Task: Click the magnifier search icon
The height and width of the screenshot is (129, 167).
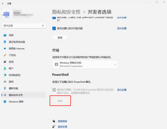Action: tap(43, 26)
